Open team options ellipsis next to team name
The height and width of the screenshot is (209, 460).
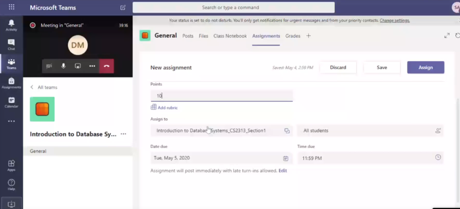[124, 134]
